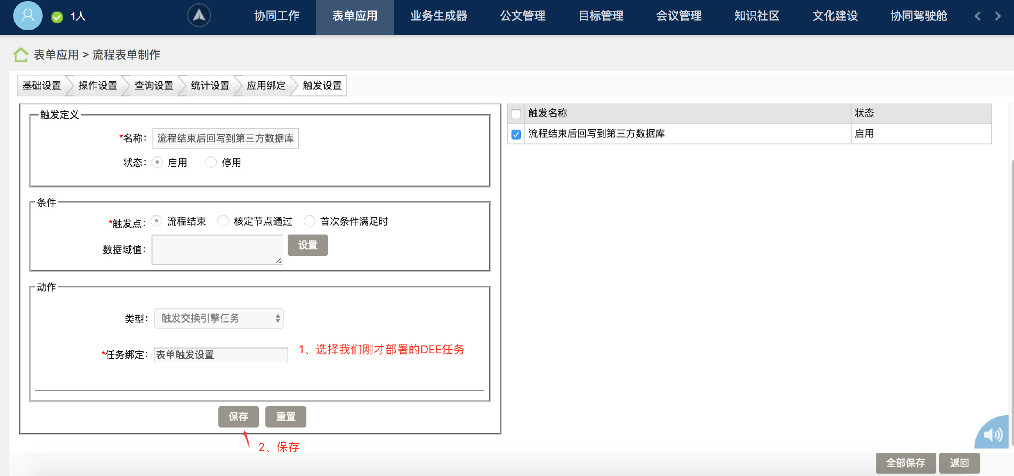Click the 设置 button next to 数据域值

307,245
